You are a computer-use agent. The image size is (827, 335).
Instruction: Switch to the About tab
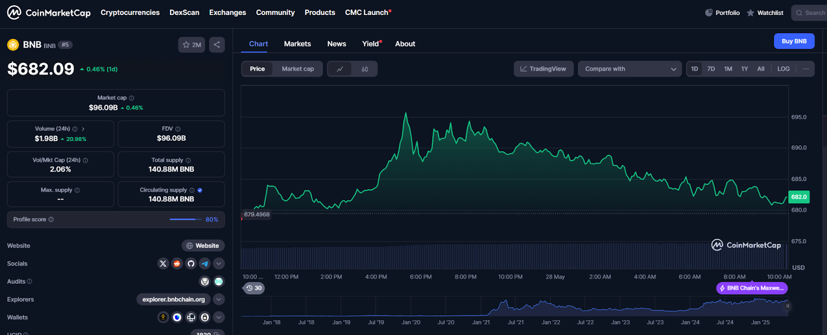click(405, 44)
